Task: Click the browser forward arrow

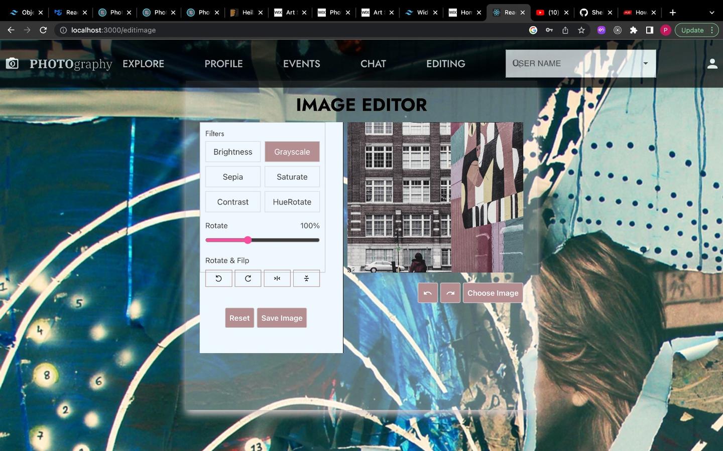Action: click(x=27, y=30)
